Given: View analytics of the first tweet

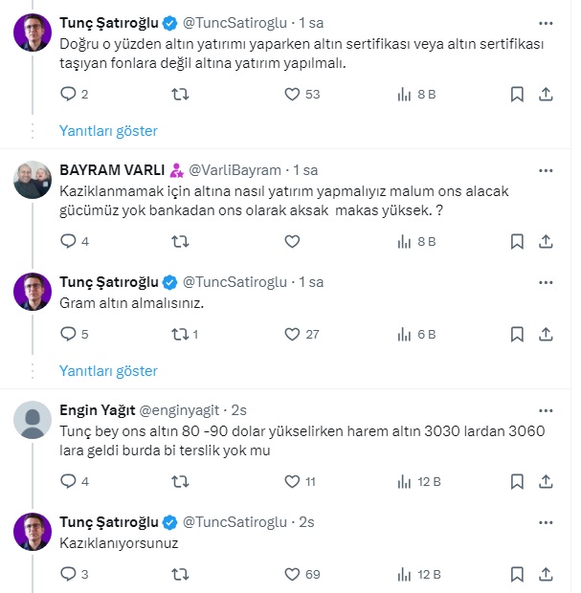Looking at the screenshot, I should pos(405,94).
